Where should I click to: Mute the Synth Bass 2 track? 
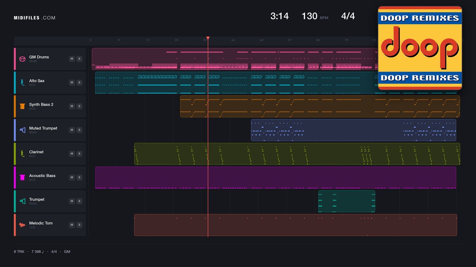pyautogui.click(x=72, y=106)
